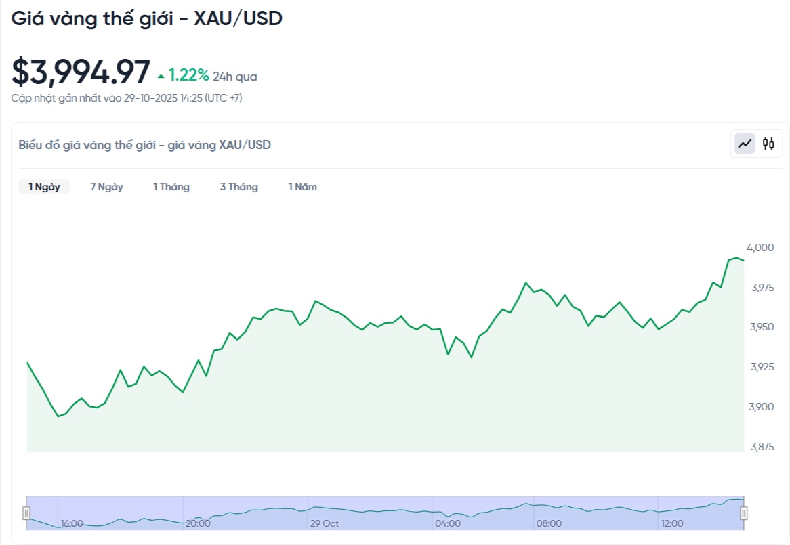The image size is (790, 545).
Task: Click the right handle of the range navigator
Action: coord(743,513)
